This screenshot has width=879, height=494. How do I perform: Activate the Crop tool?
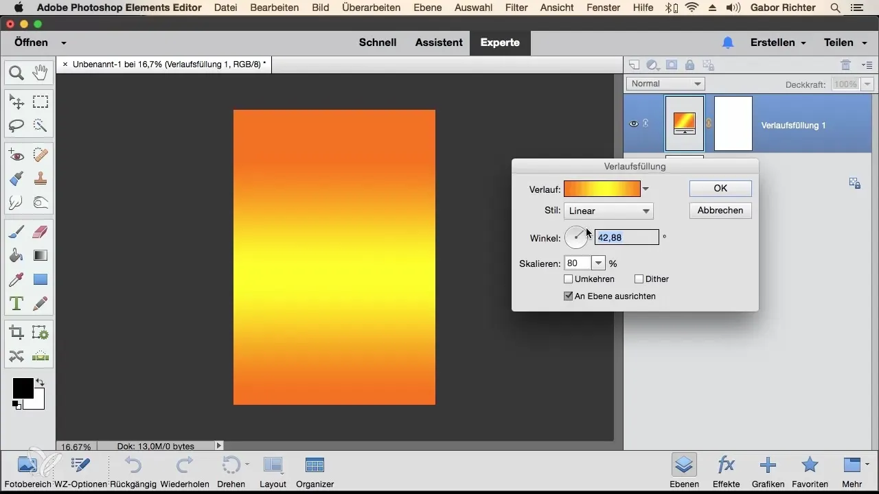tap(16, 333)
